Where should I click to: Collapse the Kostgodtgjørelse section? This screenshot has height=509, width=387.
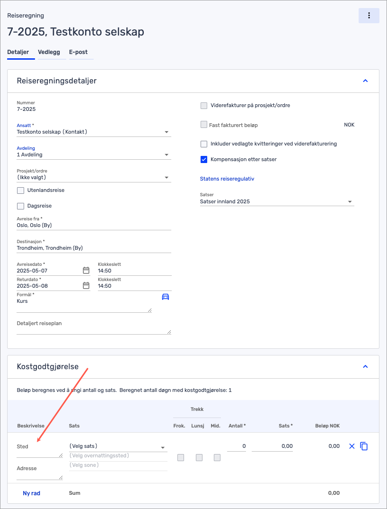pos(365,366)
